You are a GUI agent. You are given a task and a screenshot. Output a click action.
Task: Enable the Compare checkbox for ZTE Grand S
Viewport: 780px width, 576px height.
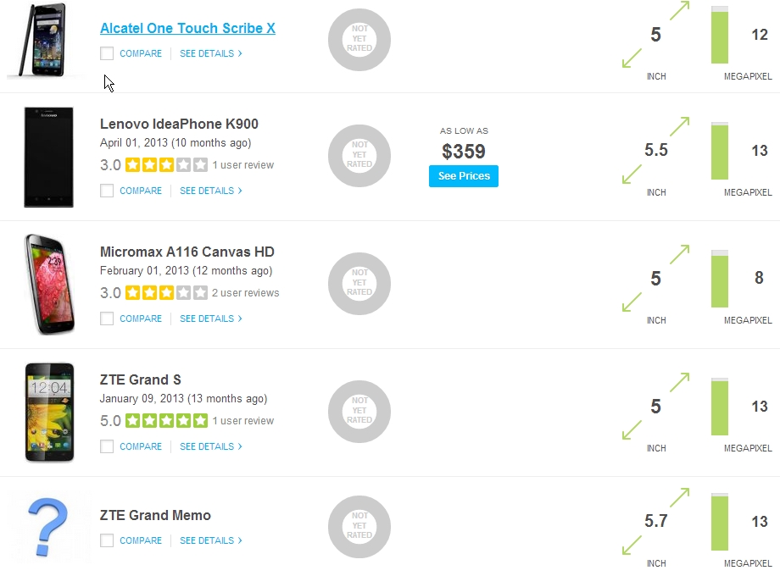click(107, 446)
